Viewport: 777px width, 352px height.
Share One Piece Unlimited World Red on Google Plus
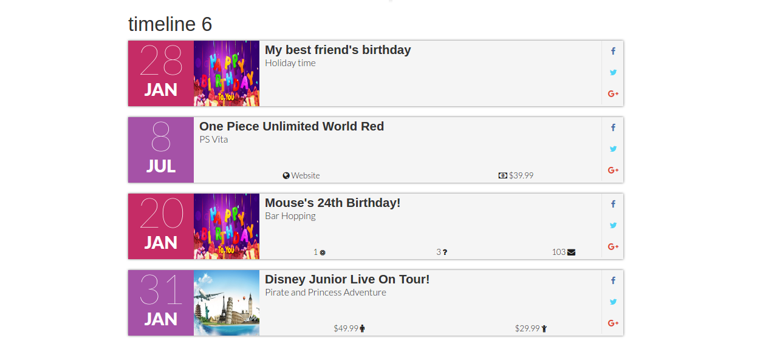click(613, 170)
